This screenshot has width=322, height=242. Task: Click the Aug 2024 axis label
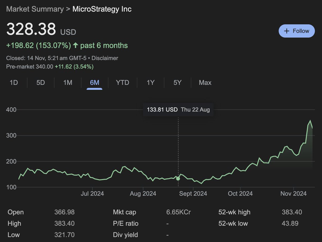143,194
